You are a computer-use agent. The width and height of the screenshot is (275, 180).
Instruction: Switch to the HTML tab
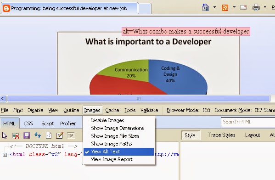click(x=9, y=124)
